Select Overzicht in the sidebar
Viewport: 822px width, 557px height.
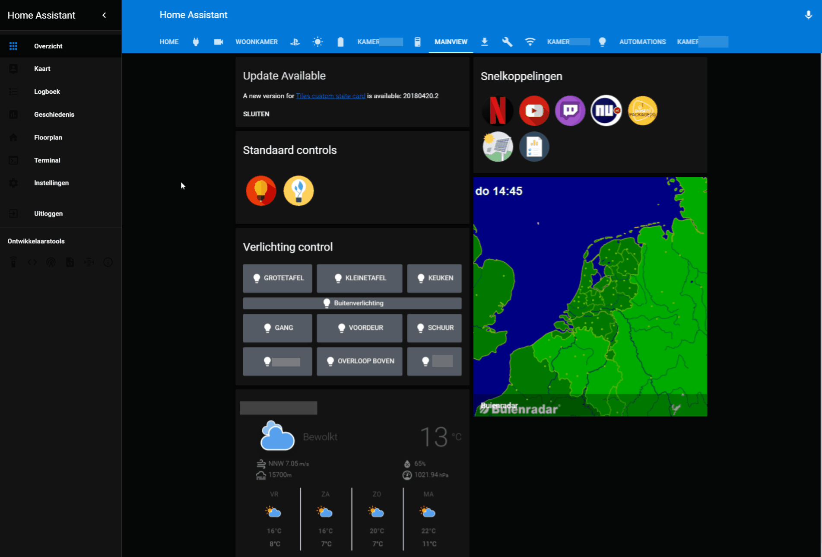[60, 46]
